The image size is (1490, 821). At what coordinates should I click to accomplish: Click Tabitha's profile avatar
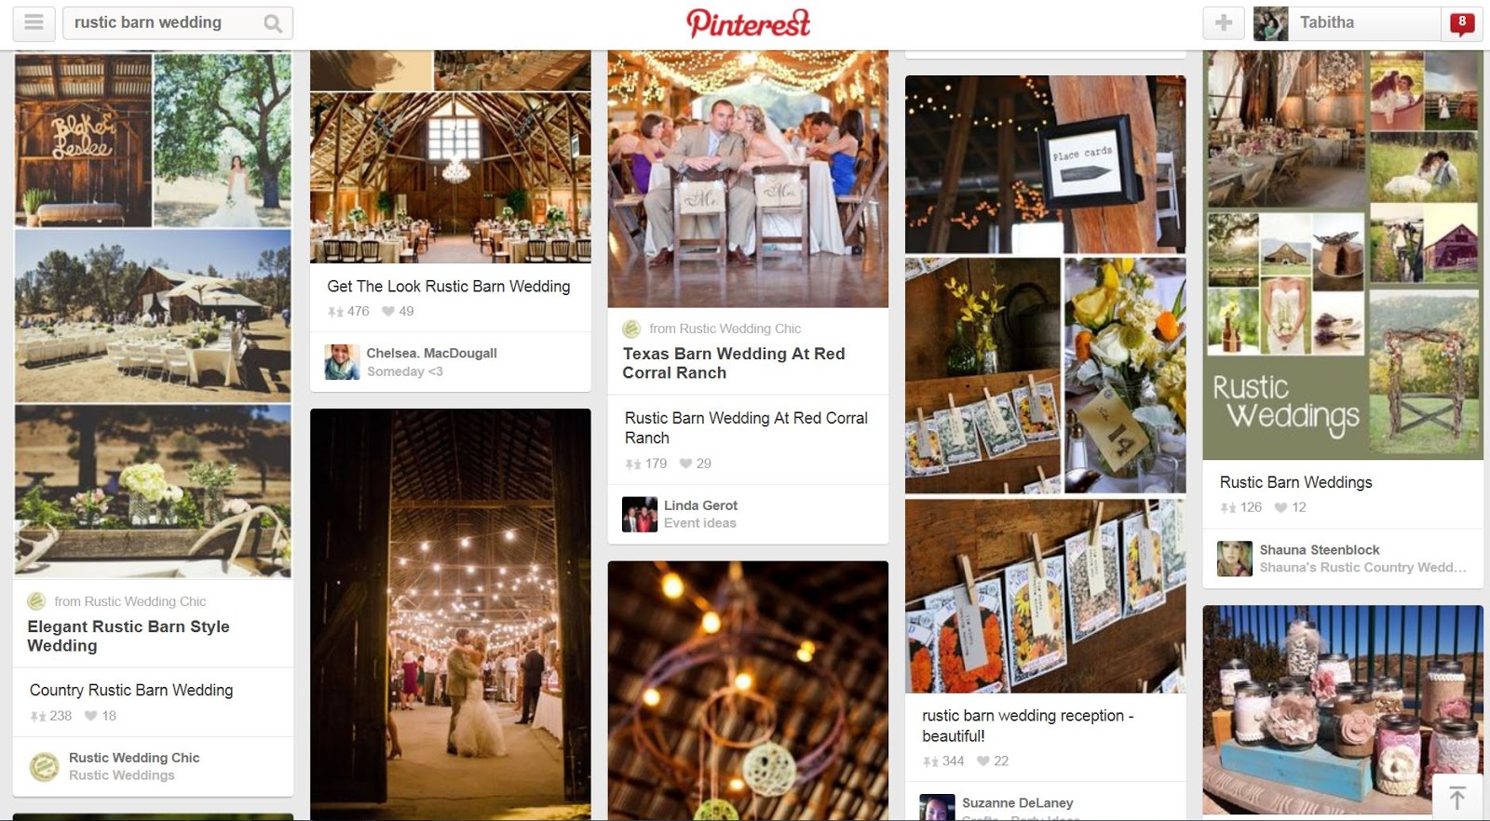tap(1271, 23)
